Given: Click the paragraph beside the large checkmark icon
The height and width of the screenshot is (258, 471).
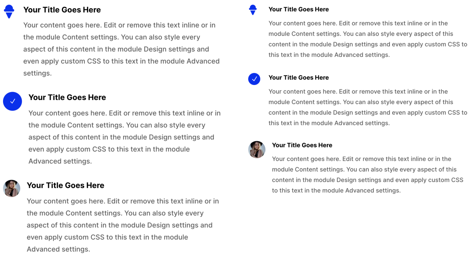Looking at the screenshot, I should pyautogui.click(x=124, y=137).
